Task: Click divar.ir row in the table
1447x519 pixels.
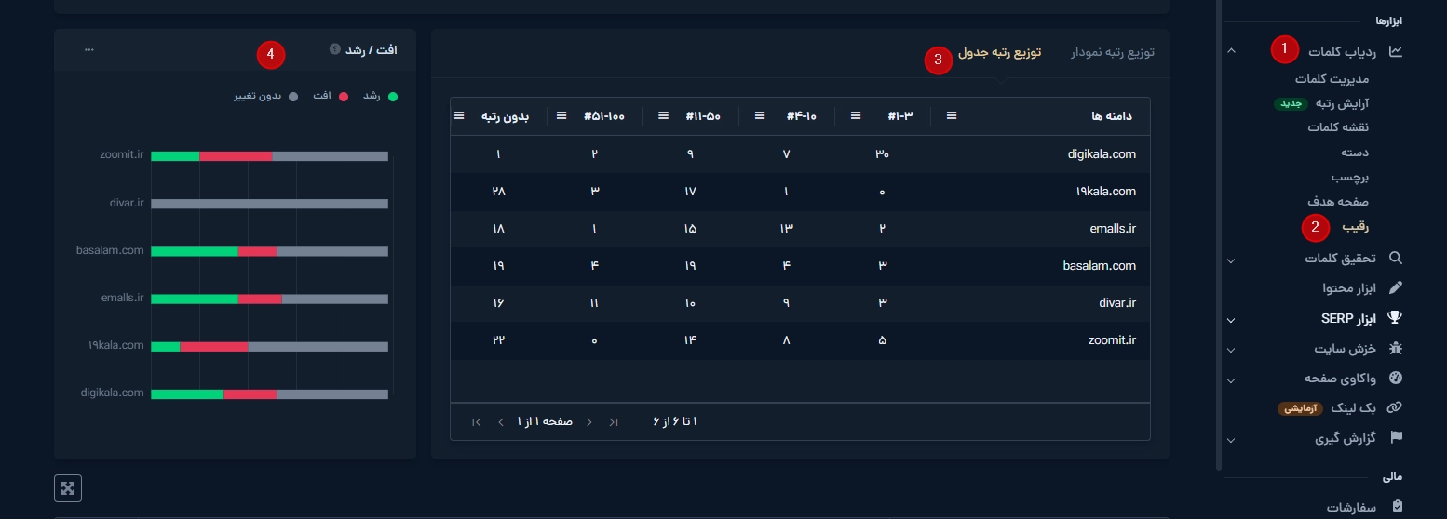Action: 800,303
